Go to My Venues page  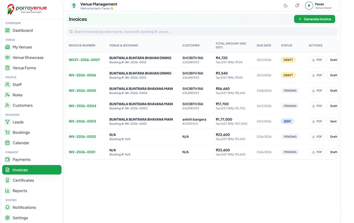32,47
